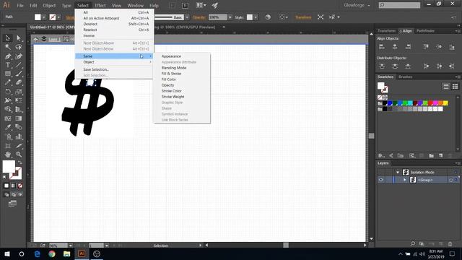
Task: Open the Glowforge workspace switcher
Action: coord(357,5)
